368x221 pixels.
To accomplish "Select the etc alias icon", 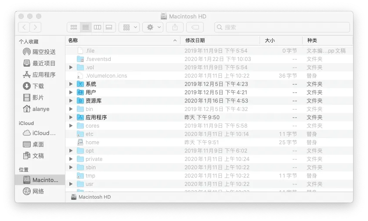I will 80,134.
